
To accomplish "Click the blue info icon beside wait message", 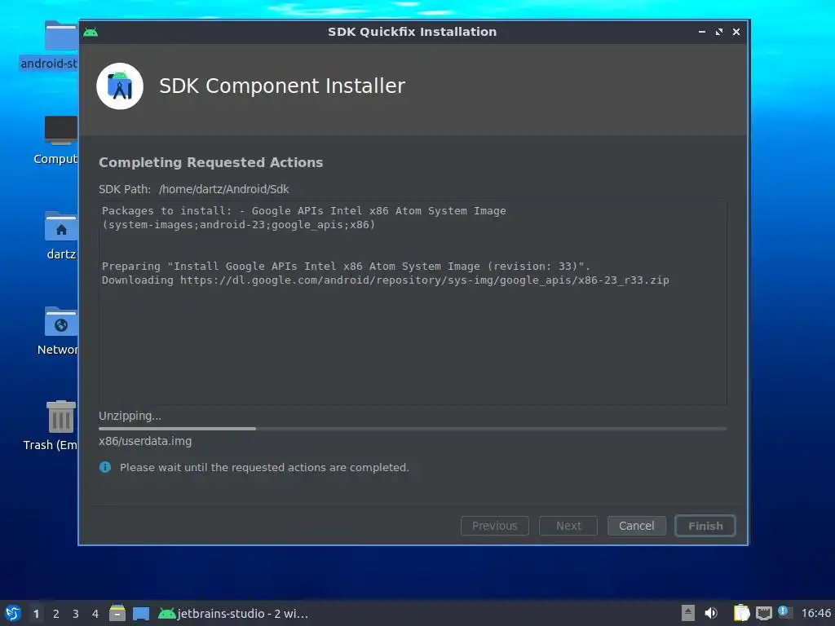I will [x=105, y=467].
